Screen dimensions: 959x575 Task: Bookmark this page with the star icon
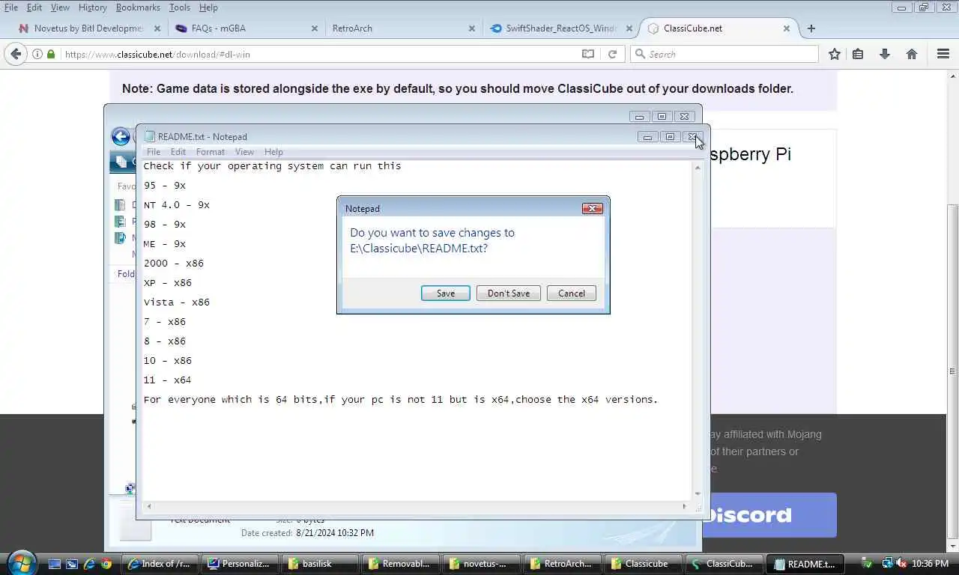point(835,54)
